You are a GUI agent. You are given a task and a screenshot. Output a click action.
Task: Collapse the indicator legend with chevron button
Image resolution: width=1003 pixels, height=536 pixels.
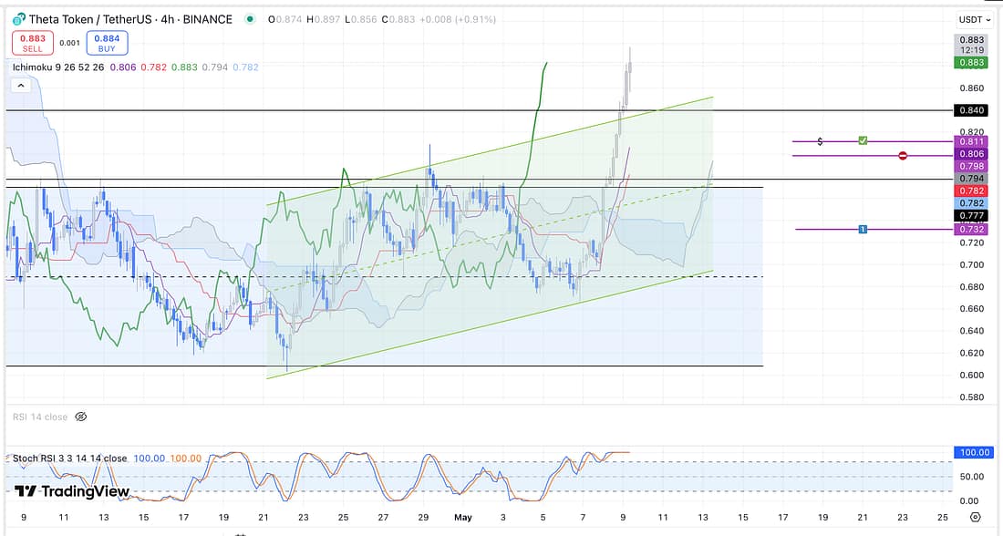coord(21,85)
